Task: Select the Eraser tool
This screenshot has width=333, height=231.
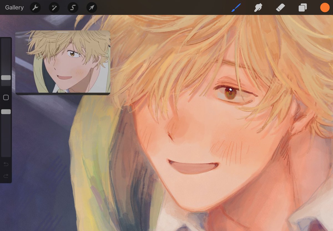Action: (281, 7)
